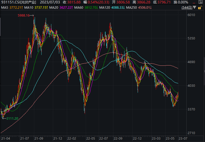Click the 21-07 date axis label
The width and height of the screenshot is (205, 142).
[x=24, y=139]
